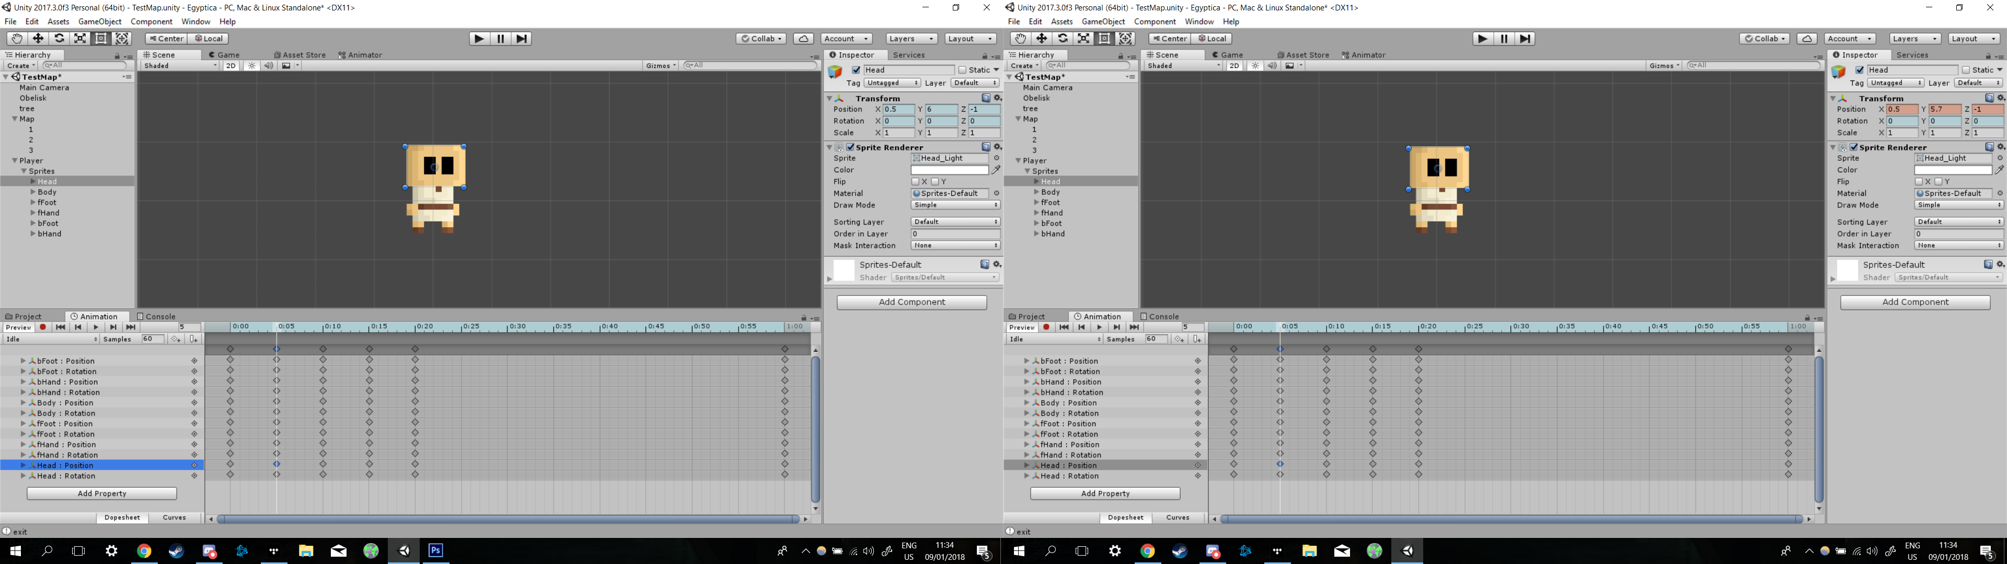Toggle Head object active checkbox in left Inspector

856,70
